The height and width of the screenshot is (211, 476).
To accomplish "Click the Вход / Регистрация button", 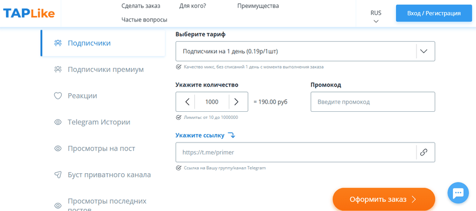I will point(434,13).
